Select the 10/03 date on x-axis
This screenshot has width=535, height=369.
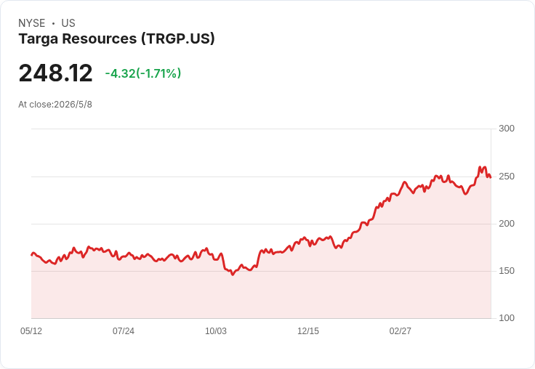pos(216,331)
